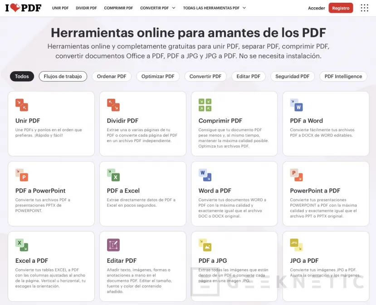Open the PowerPoint a PDF card title
376x305 pixels.
[315, 191]
